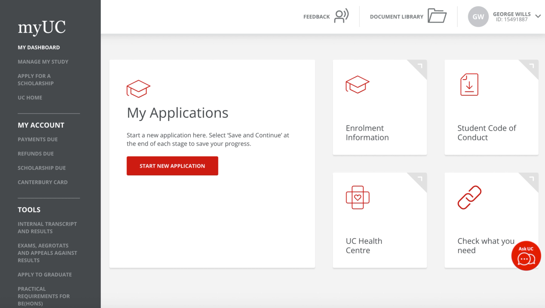The height and width of the screenshot is (308, 545).
Task: Click the ID: 15491887 text
Action: pos(512,20)
